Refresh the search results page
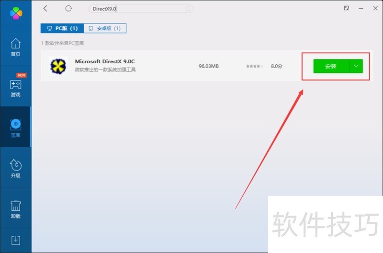 click(68, 9)
